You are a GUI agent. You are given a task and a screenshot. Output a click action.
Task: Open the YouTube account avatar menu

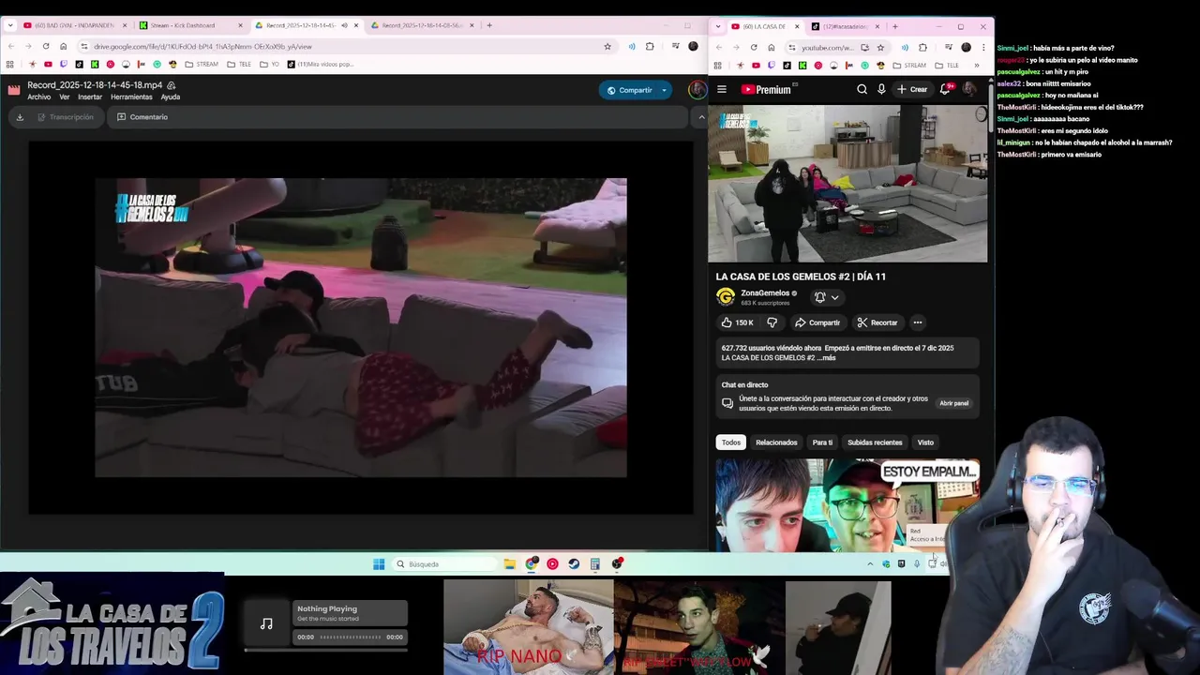[969, 89]
